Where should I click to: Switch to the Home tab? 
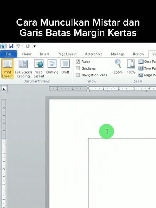click(27, 54)
